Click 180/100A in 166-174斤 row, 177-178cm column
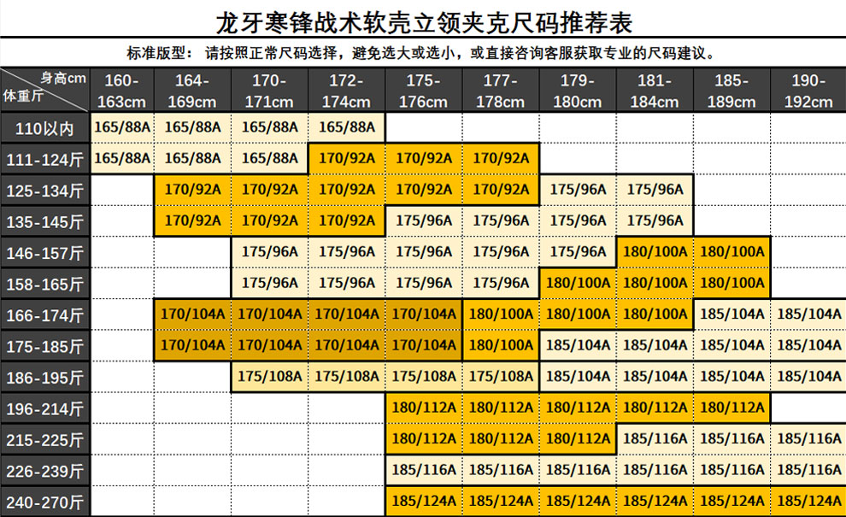 pyautogui.click(x=501, y=314)
